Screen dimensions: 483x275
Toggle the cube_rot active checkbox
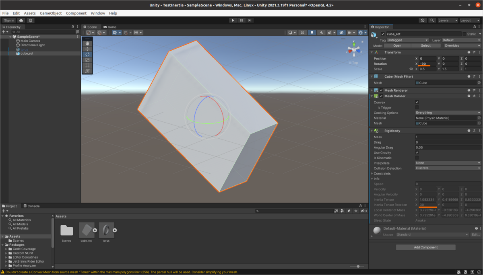(383, 34)
